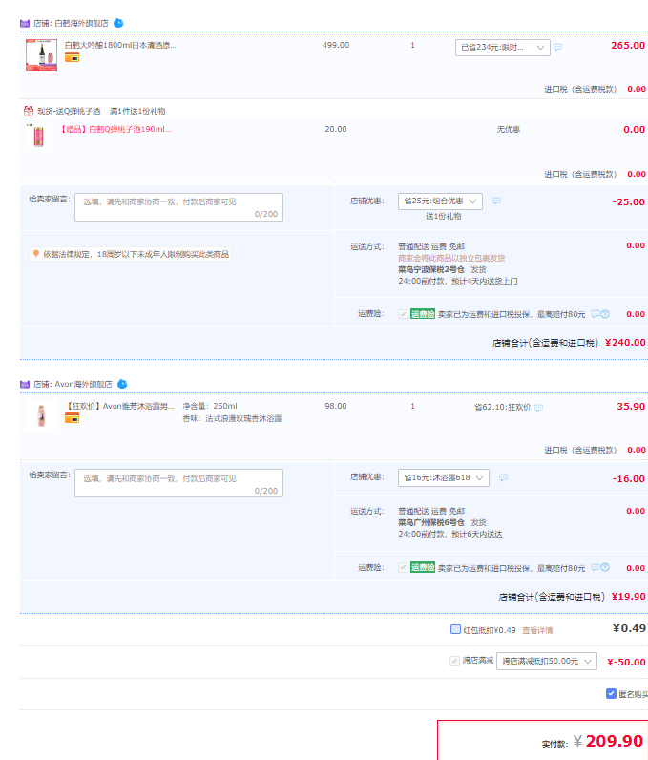Image resolution: width=648 pixels, height=760 pixels.
Task: Focus 给卖家留言 input for Avon store
Action: pyautogui.click(x=178, y=483)
